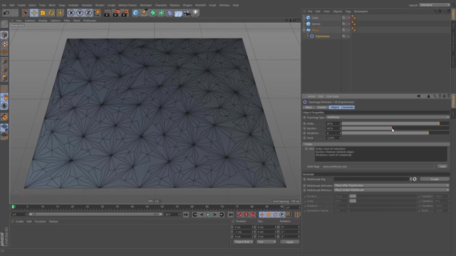Add a Cube primitive from toolbar
Image resolution: width=456 pixels, height=256 pixels.
pyautogui.click(x=136, y=13)
